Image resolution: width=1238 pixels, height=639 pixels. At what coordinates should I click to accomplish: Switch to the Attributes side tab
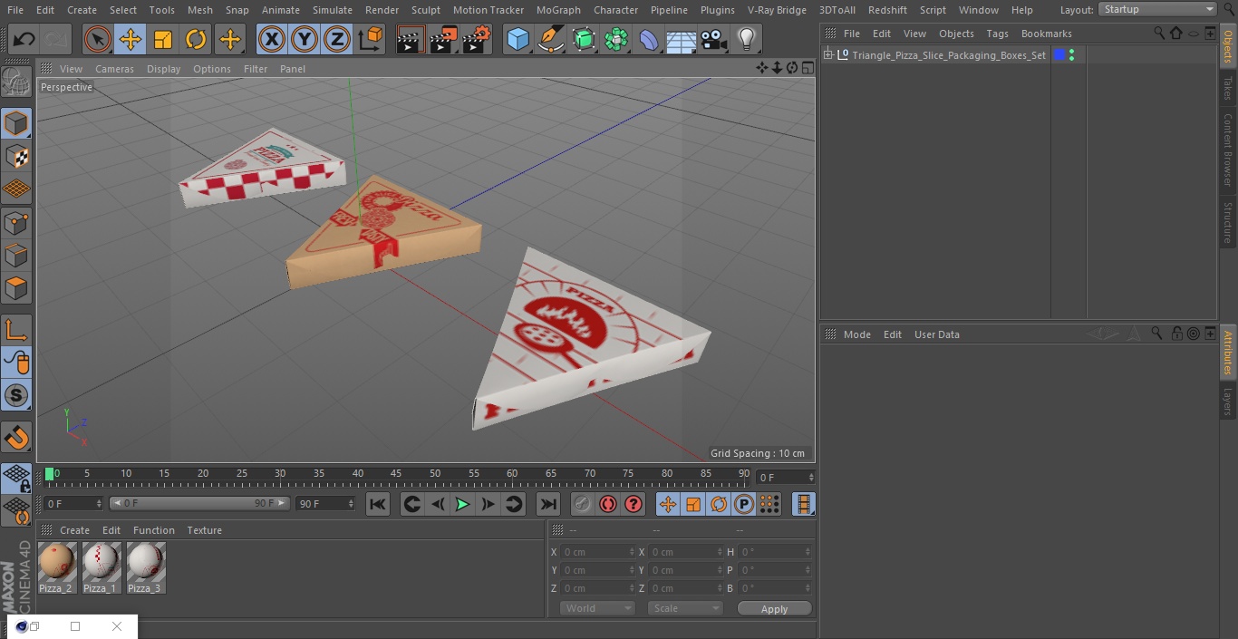(1228, 353)
